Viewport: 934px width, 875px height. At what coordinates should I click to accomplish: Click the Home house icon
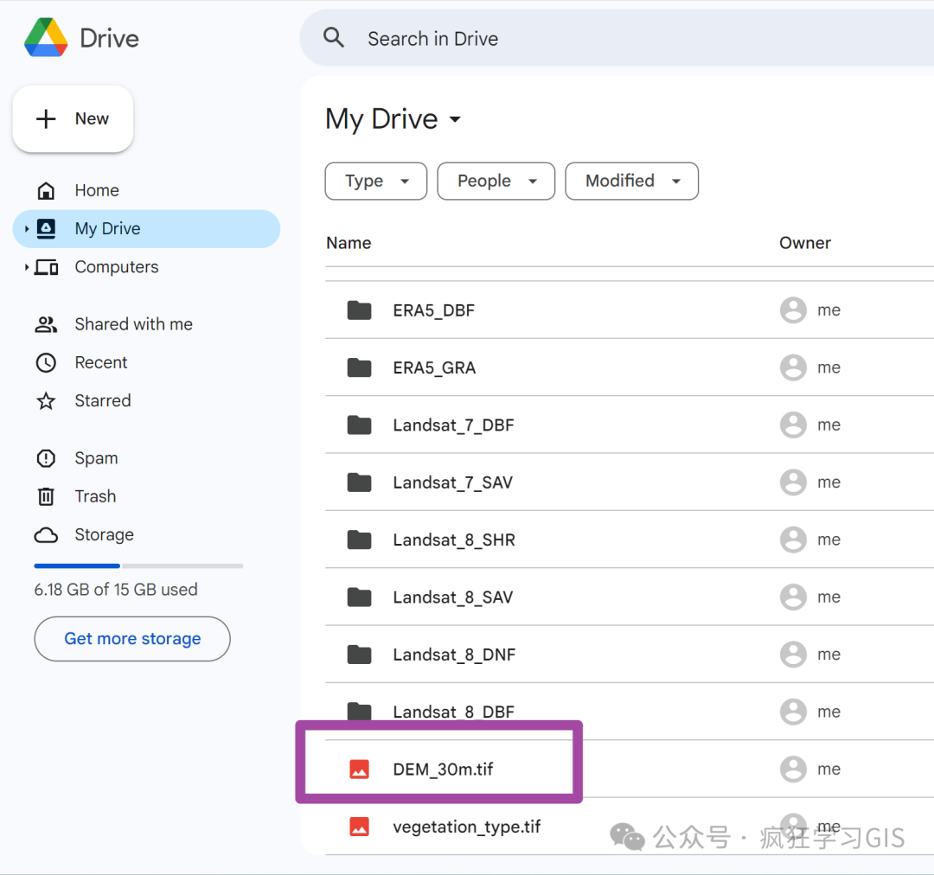46,190
